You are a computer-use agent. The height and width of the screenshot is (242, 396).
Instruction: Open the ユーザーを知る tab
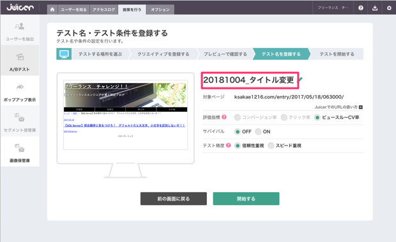(73, 10)
